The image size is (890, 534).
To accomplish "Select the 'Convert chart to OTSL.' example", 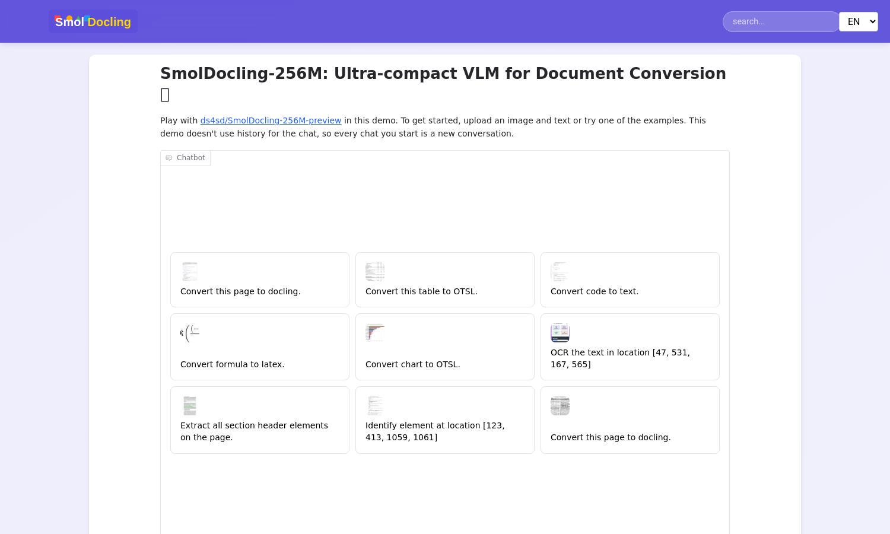I will pyautogui.click(x=445, y=347).
